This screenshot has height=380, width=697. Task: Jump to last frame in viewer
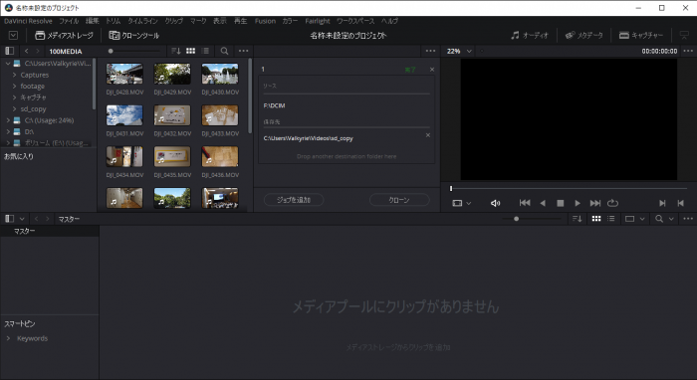(595, 203)
